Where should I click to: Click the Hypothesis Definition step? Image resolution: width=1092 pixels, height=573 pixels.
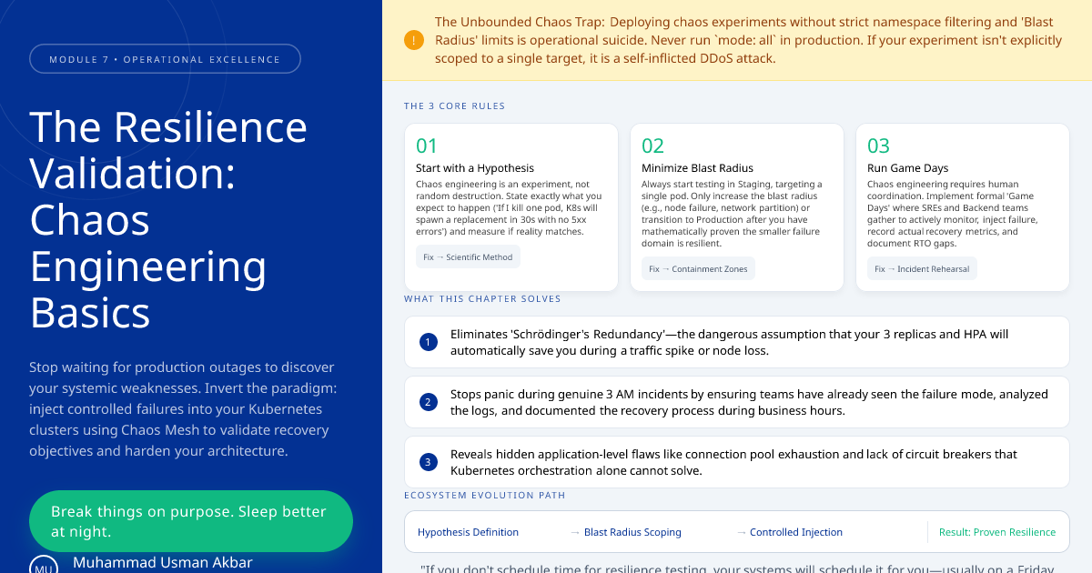click(468, 532)
